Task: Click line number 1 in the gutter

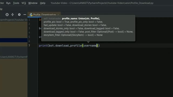Action: pyautogui.click(x=29, y=20)
